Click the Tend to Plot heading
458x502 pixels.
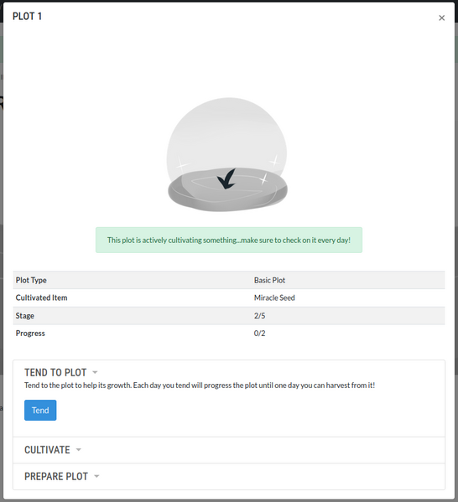(55, 372)
